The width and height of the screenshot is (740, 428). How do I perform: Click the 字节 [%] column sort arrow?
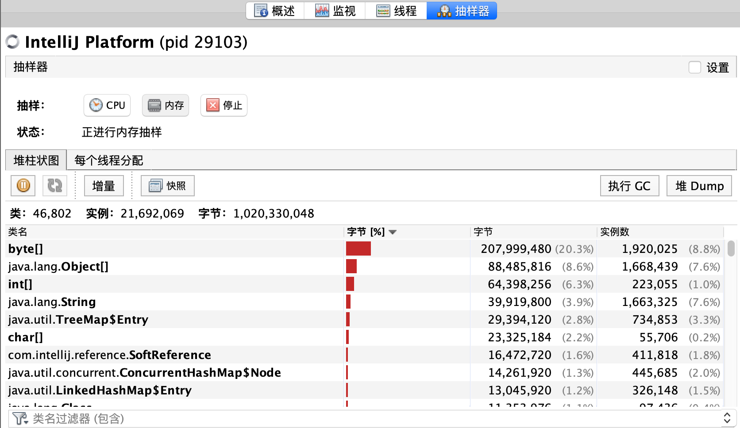pyautogui.click(x=393, y=232)
